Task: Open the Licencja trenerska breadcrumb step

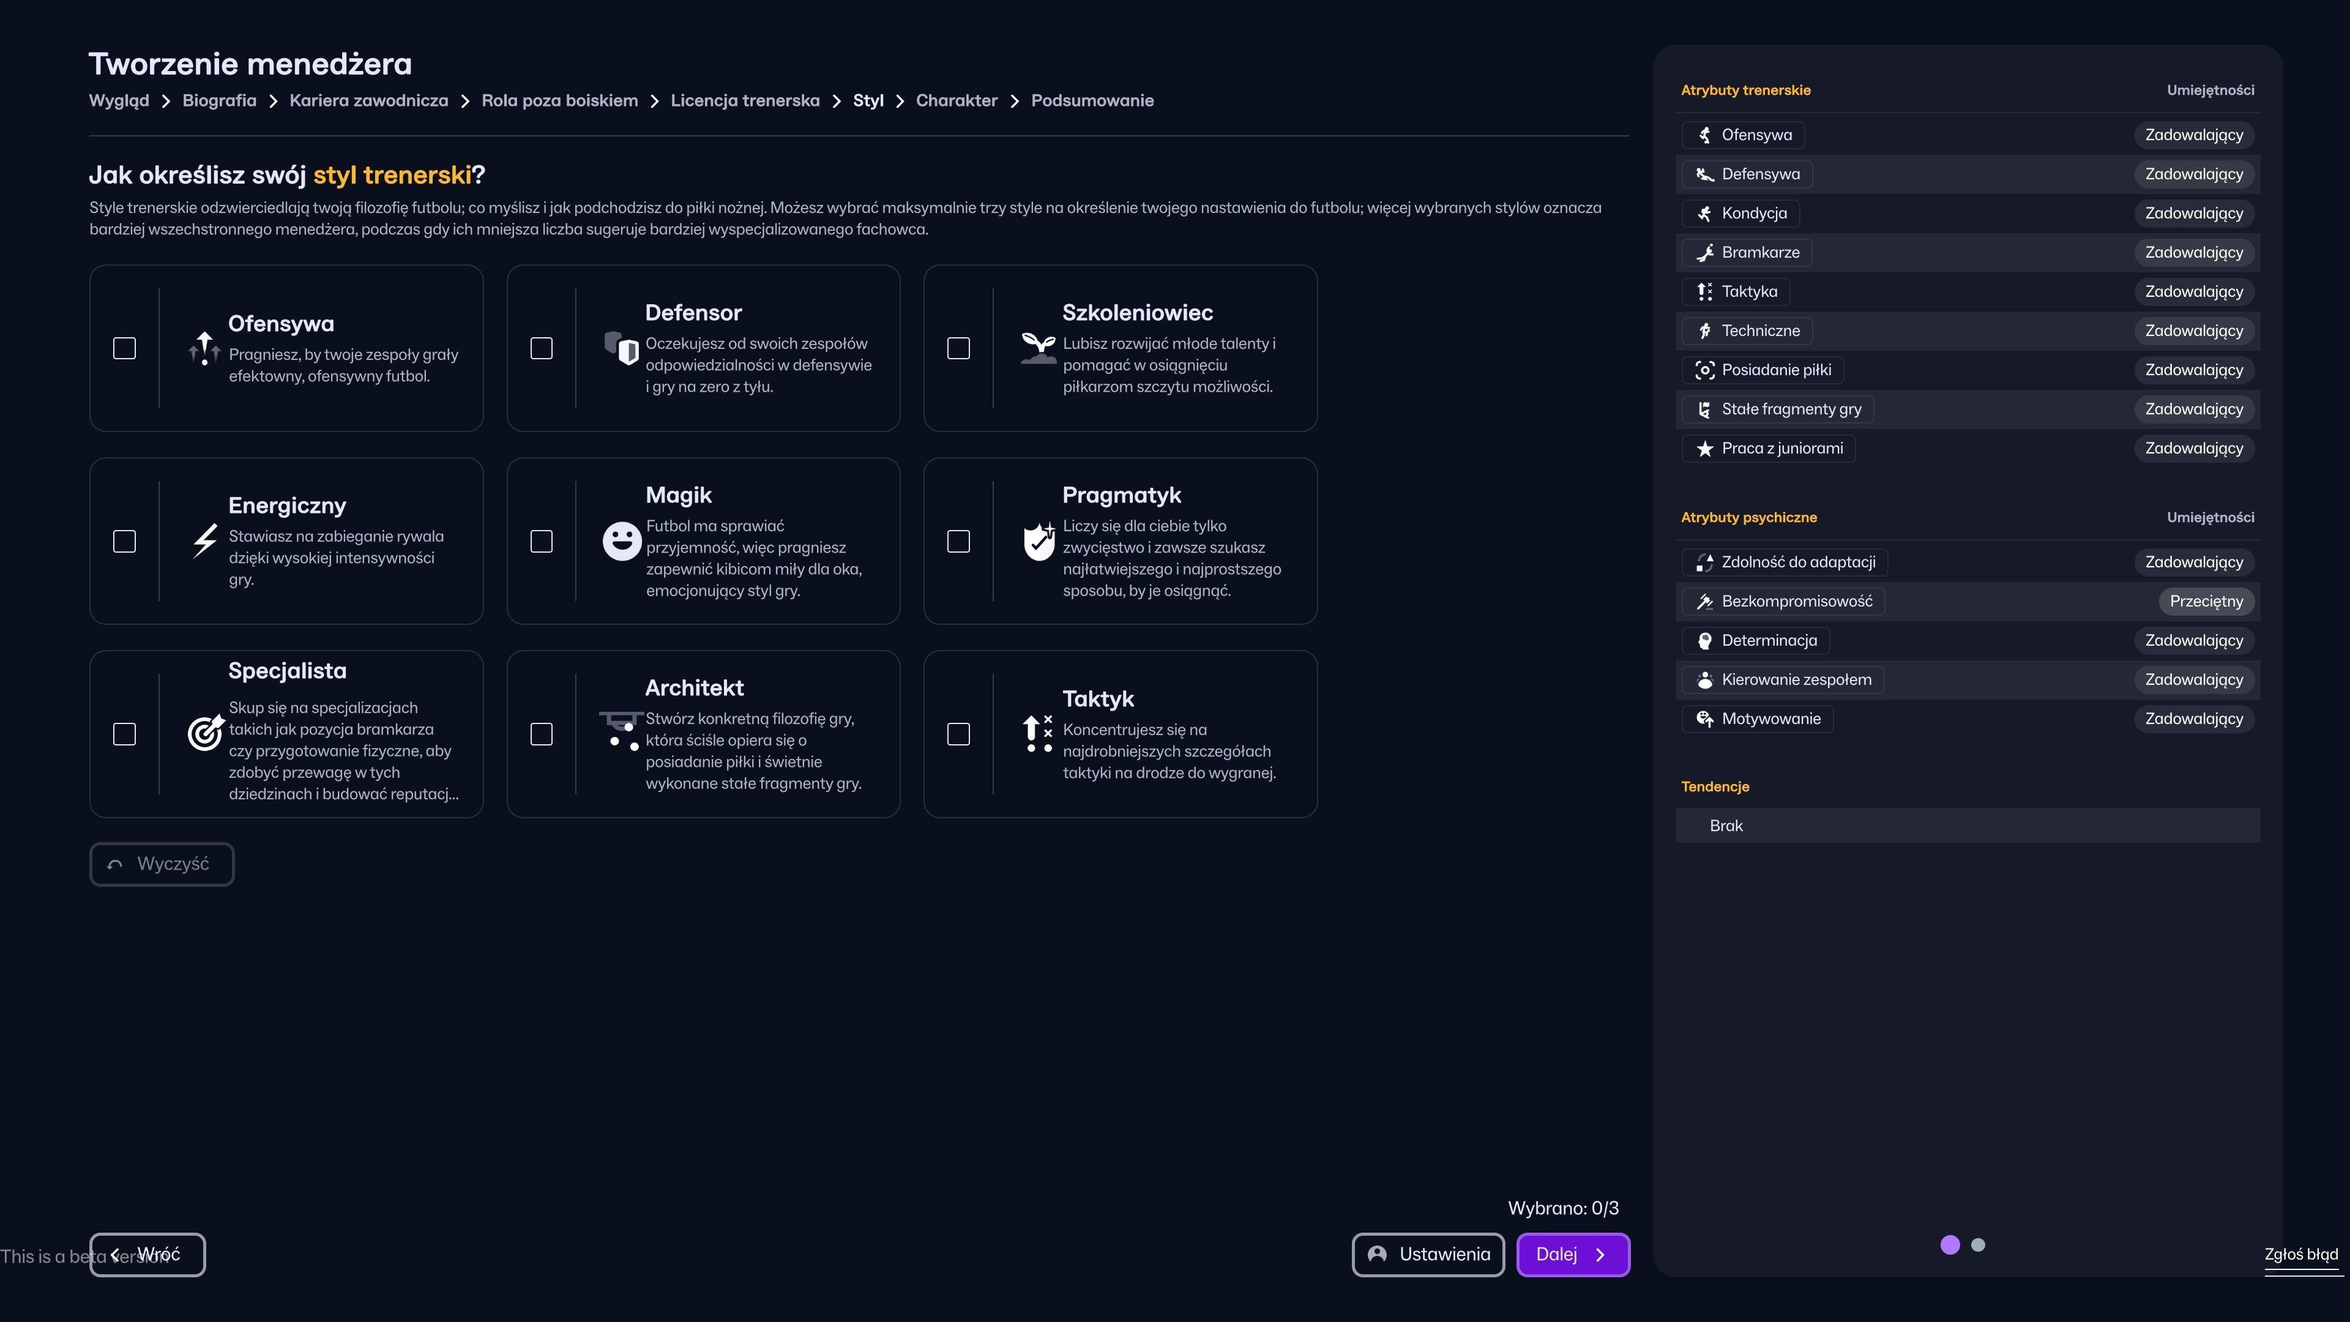Action: click(744, 100)
